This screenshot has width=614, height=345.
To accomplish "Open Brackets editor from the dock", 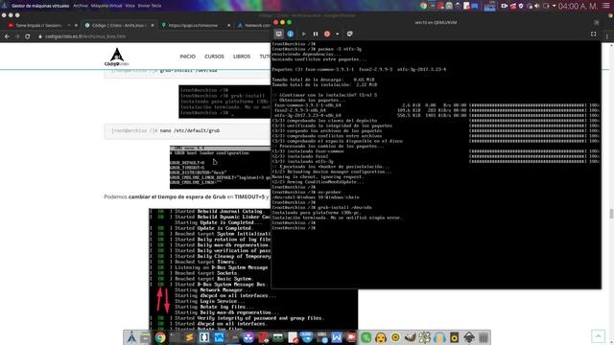I will coord(204,337).
